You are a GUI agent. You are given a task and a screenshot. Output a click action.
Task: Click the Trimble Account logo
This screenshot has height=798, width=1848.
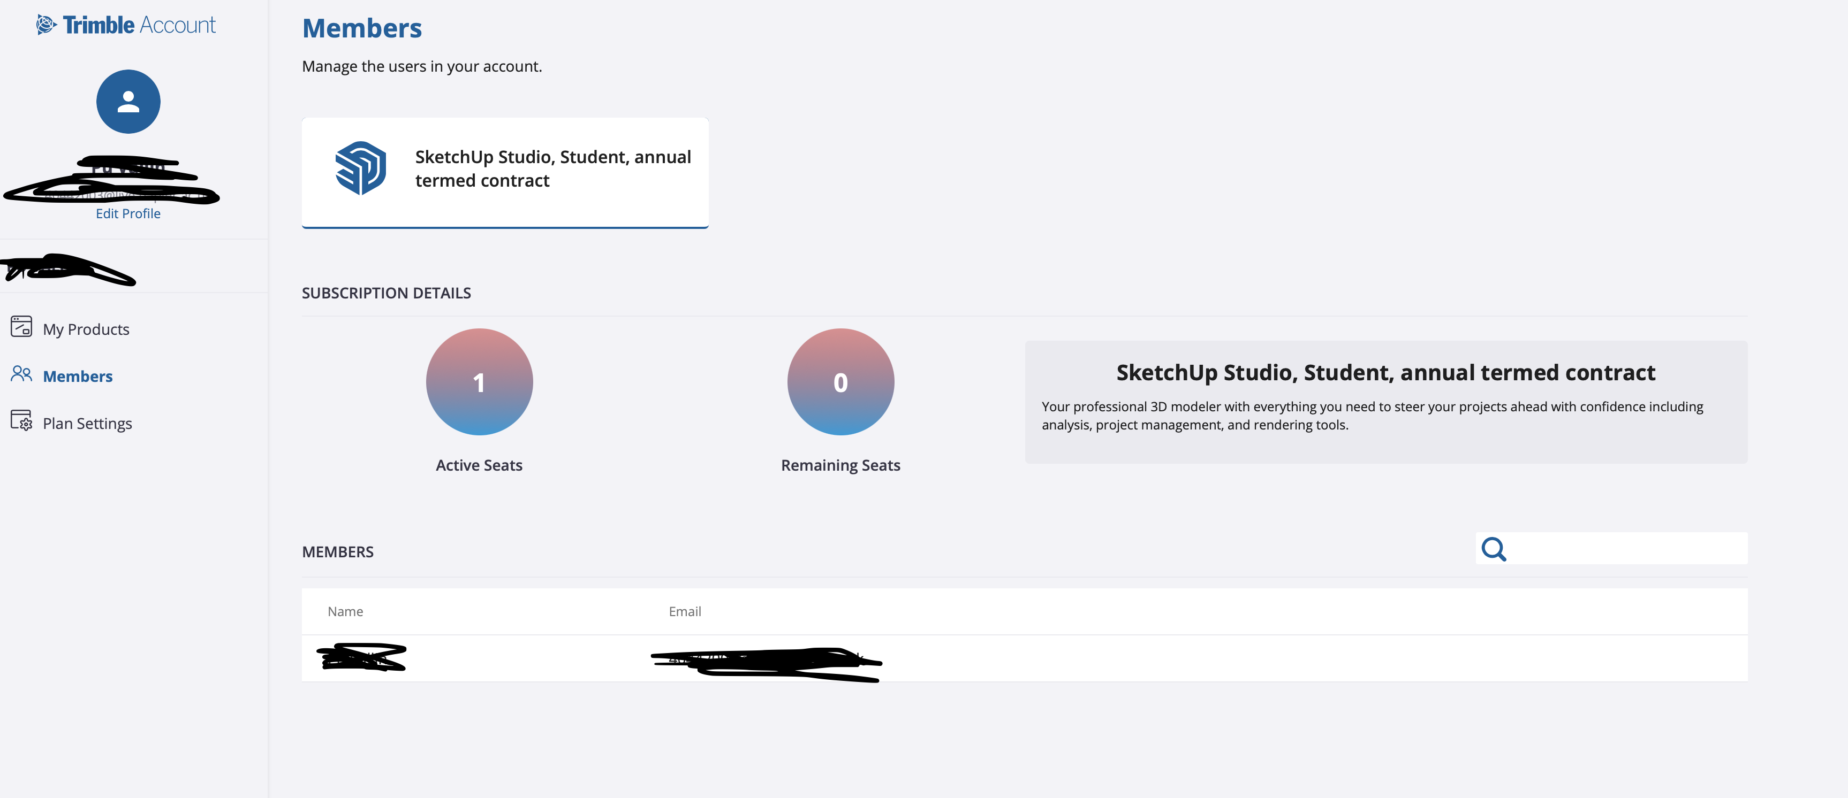click(x=126, y=25)
